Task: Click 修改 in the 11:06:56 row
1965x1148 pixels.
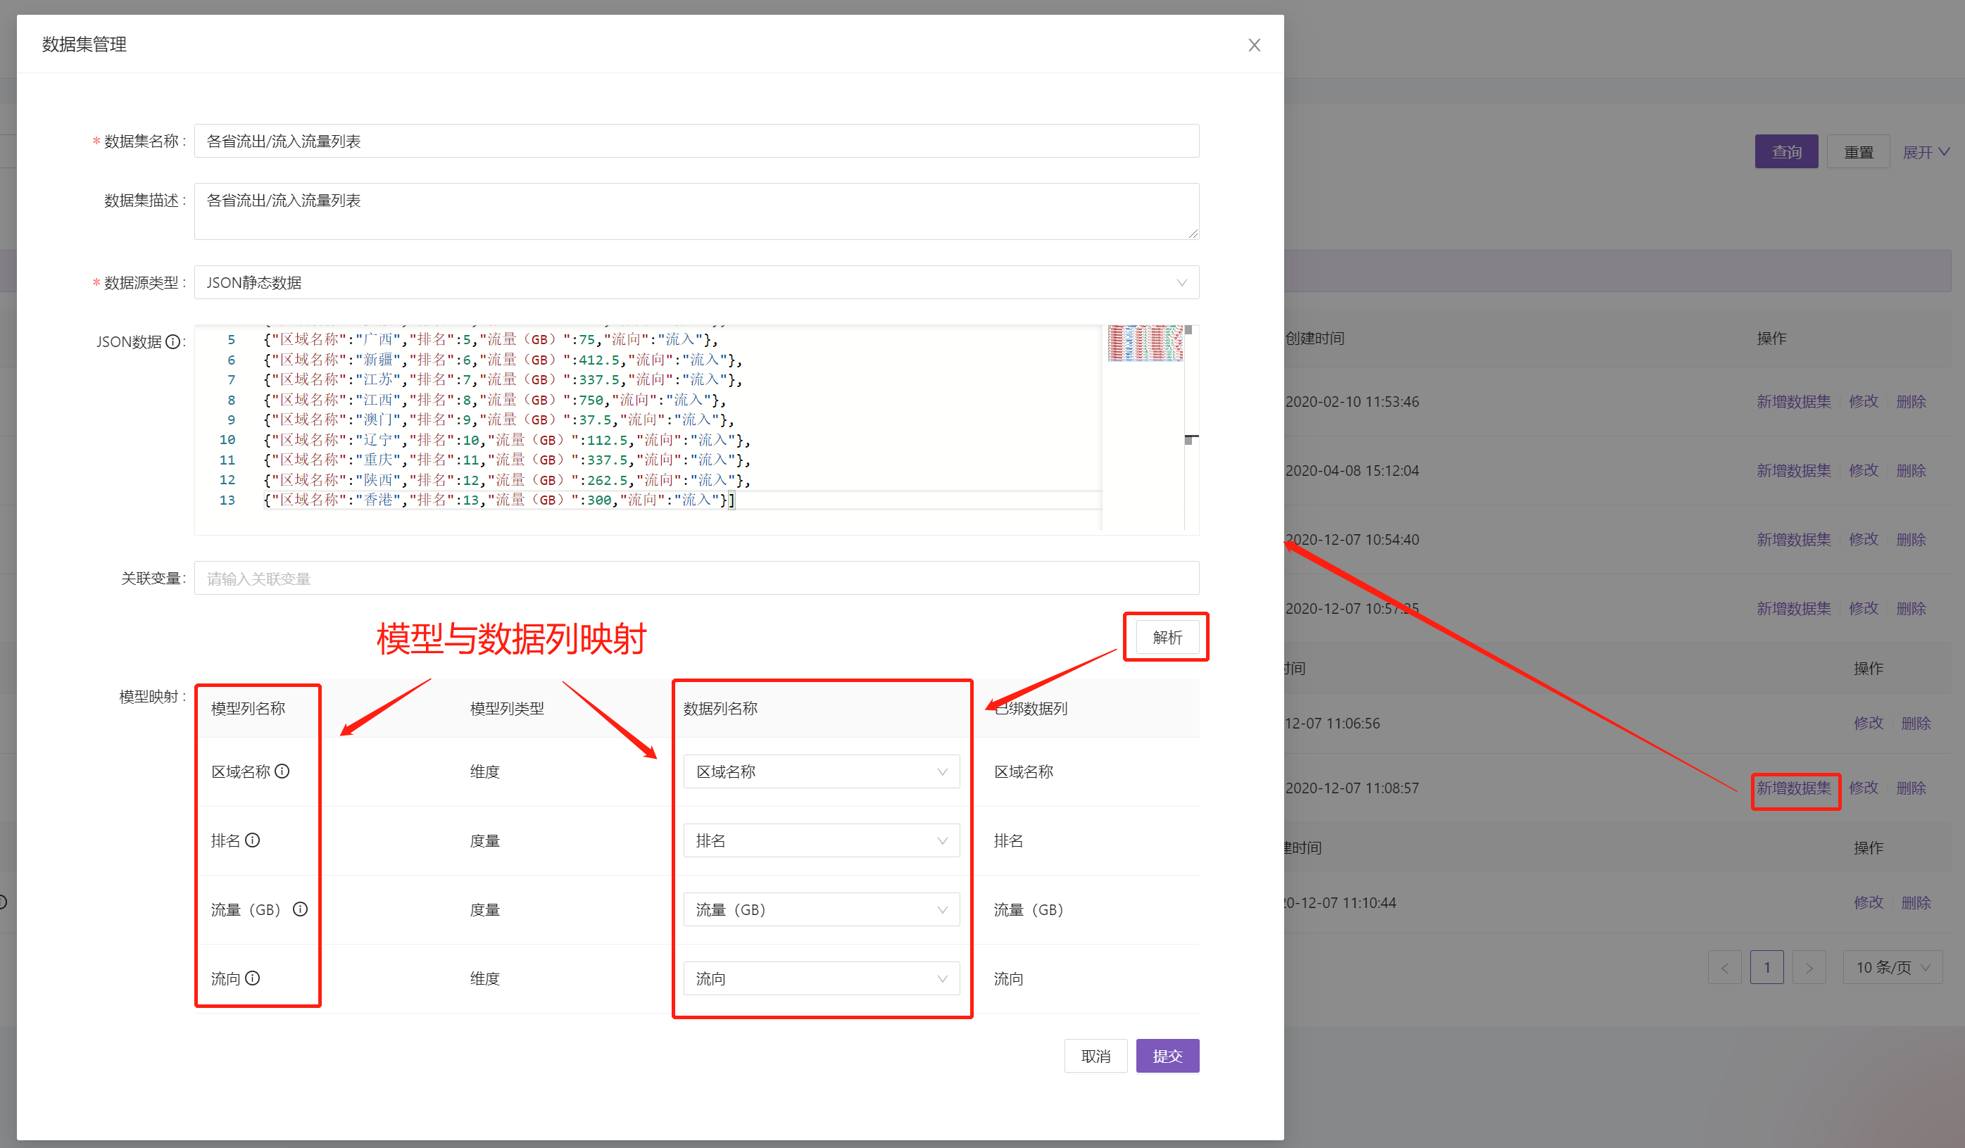Action: (1869, 724)
